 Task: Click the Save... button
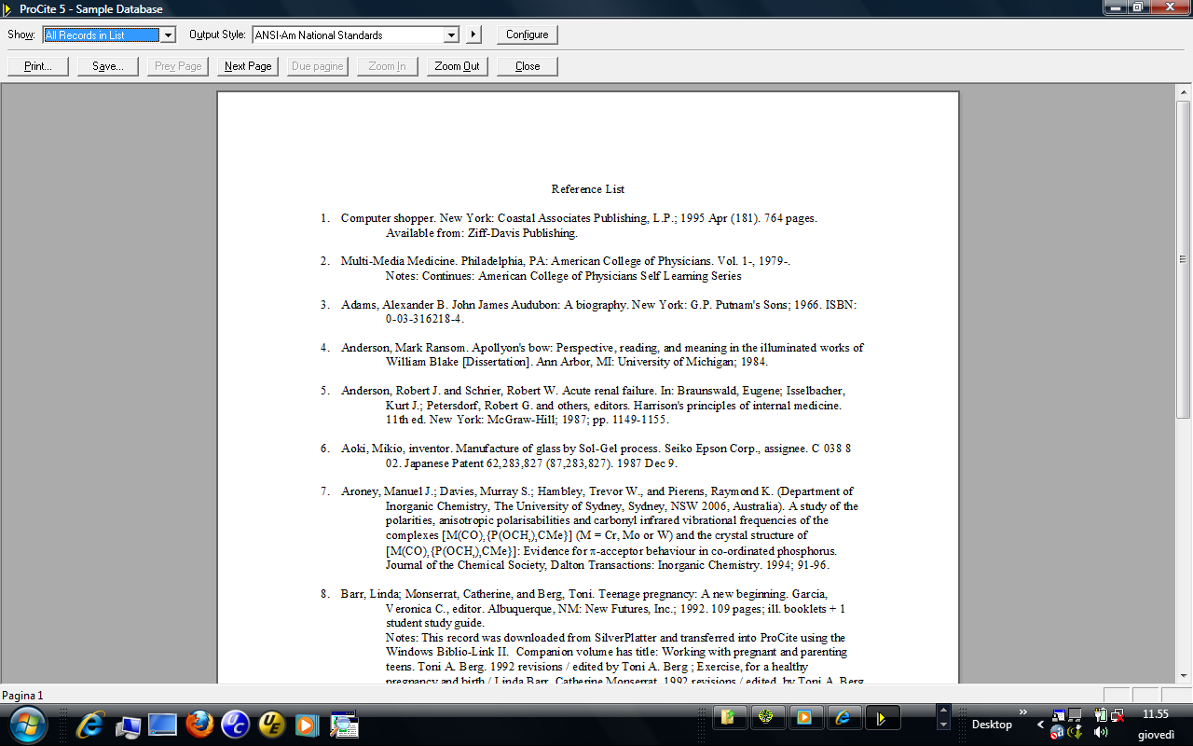[108, 66]
